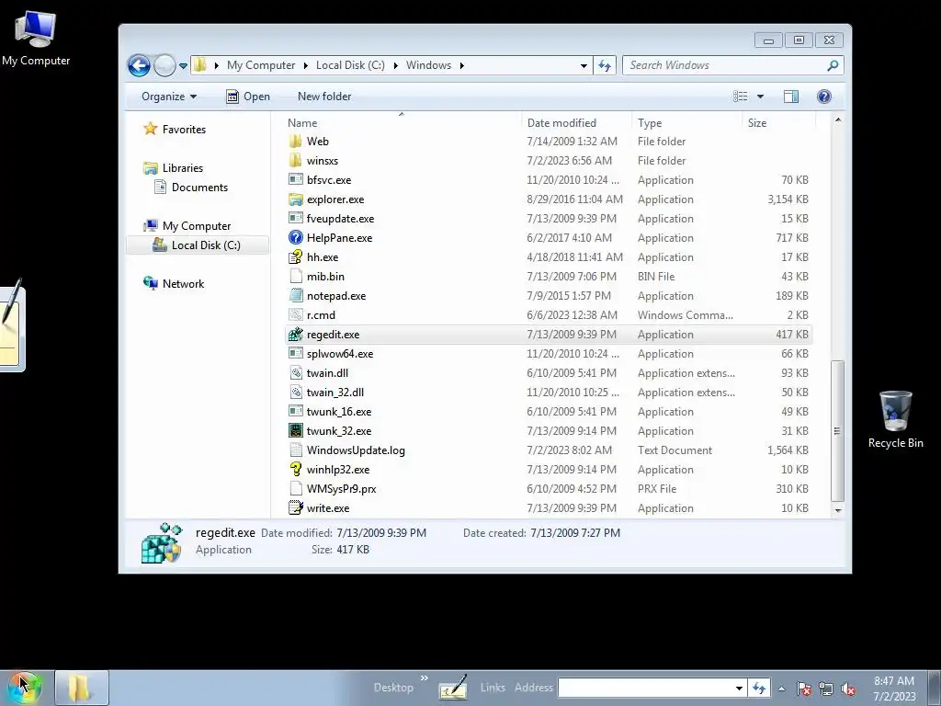Click My Computer in the breadcrumb path
941x706 pixels.
pos(261,65)
